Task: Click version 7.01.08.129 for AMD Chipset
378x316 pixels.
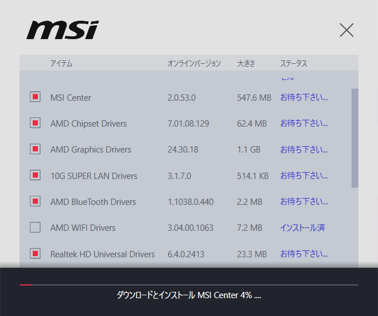Action: pos(188,124)
